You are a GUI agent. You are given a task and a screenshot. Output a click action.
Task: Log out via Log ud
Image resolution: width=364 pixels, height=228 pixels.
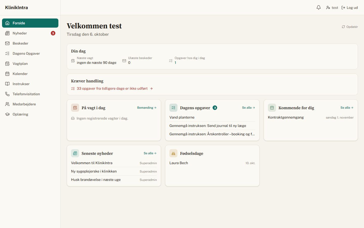point(350,8)
